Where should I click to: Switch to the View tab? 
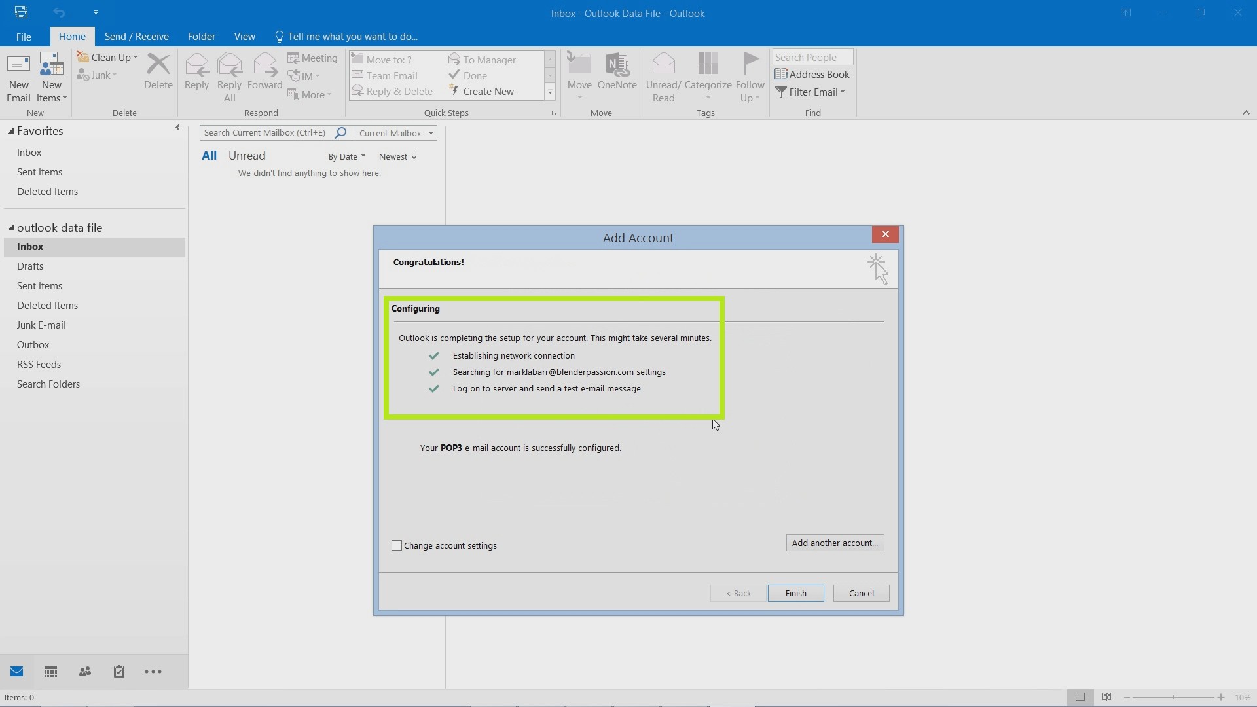[244, 37]
